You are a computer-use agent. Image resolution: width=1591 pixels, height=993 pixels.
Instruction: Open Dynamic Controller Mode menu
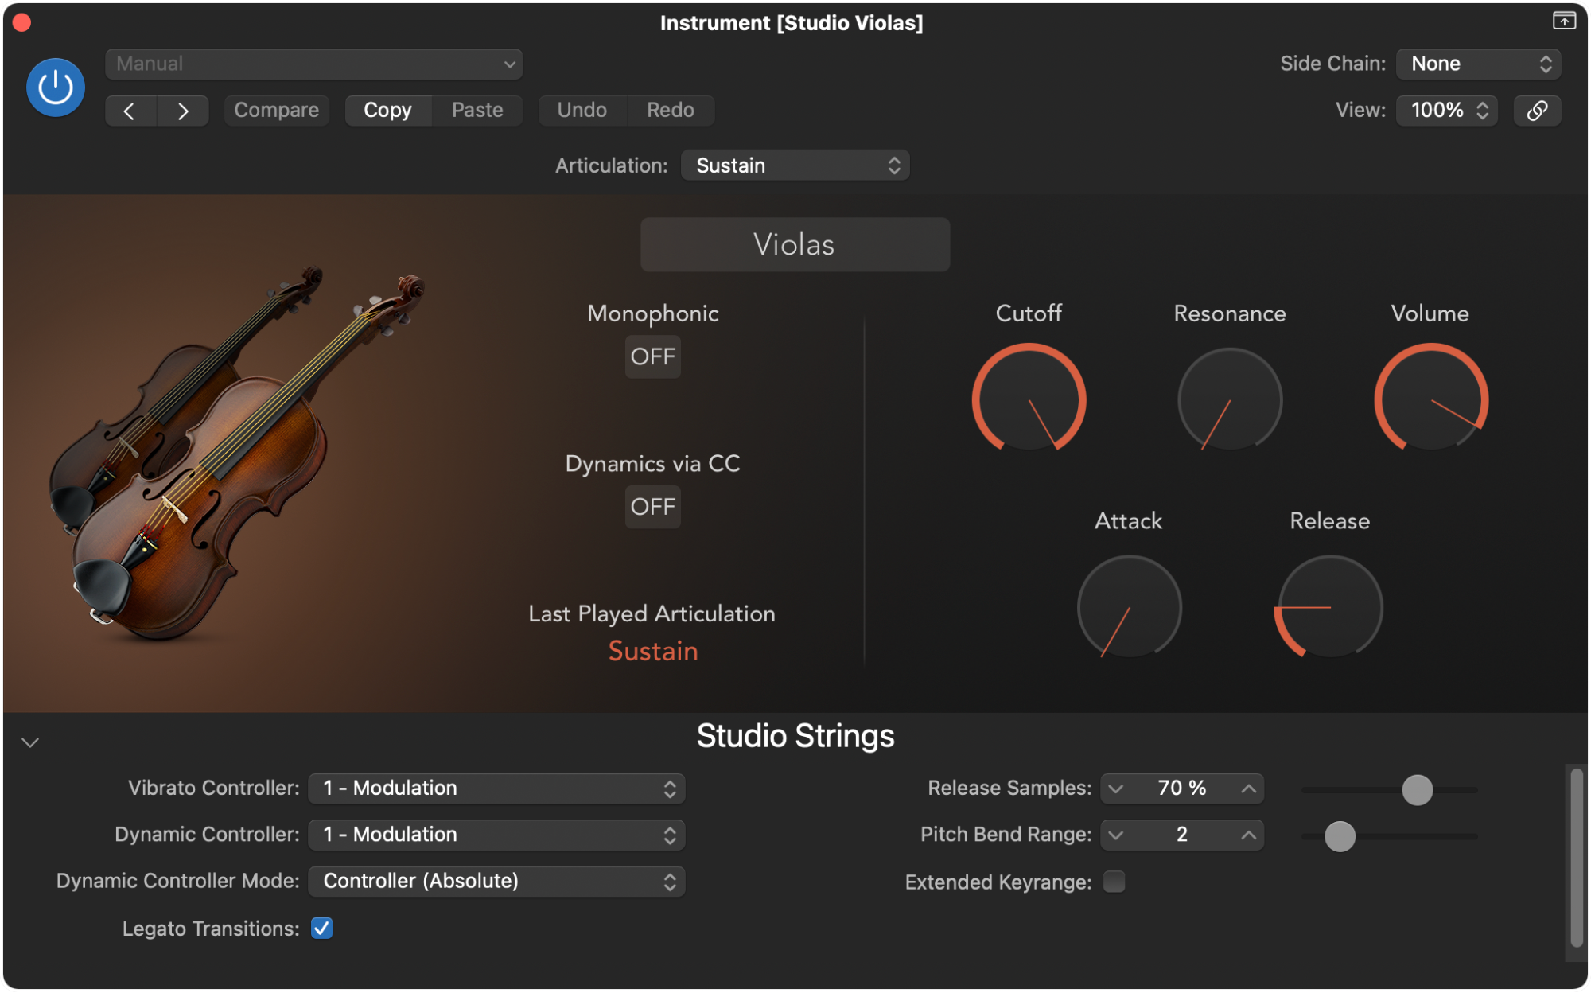pos(497,881)
